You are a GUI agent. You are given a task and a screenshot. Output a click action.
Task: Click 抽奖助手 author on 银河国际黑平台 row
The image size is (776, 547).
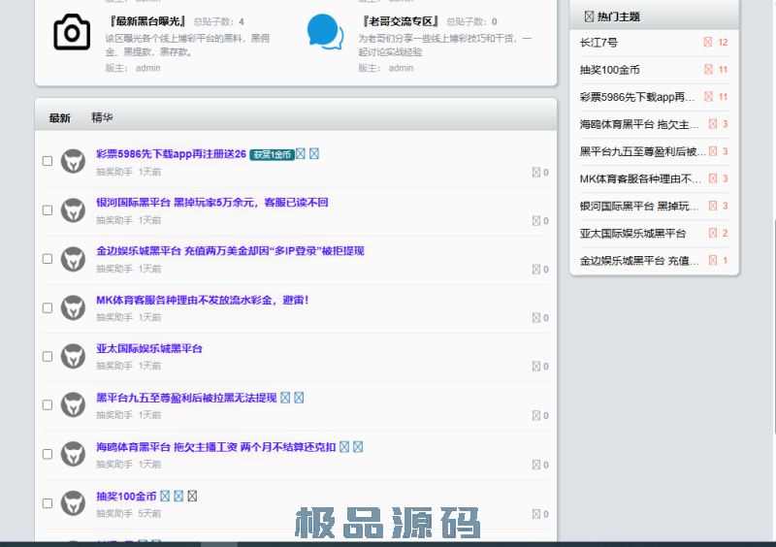114,220
